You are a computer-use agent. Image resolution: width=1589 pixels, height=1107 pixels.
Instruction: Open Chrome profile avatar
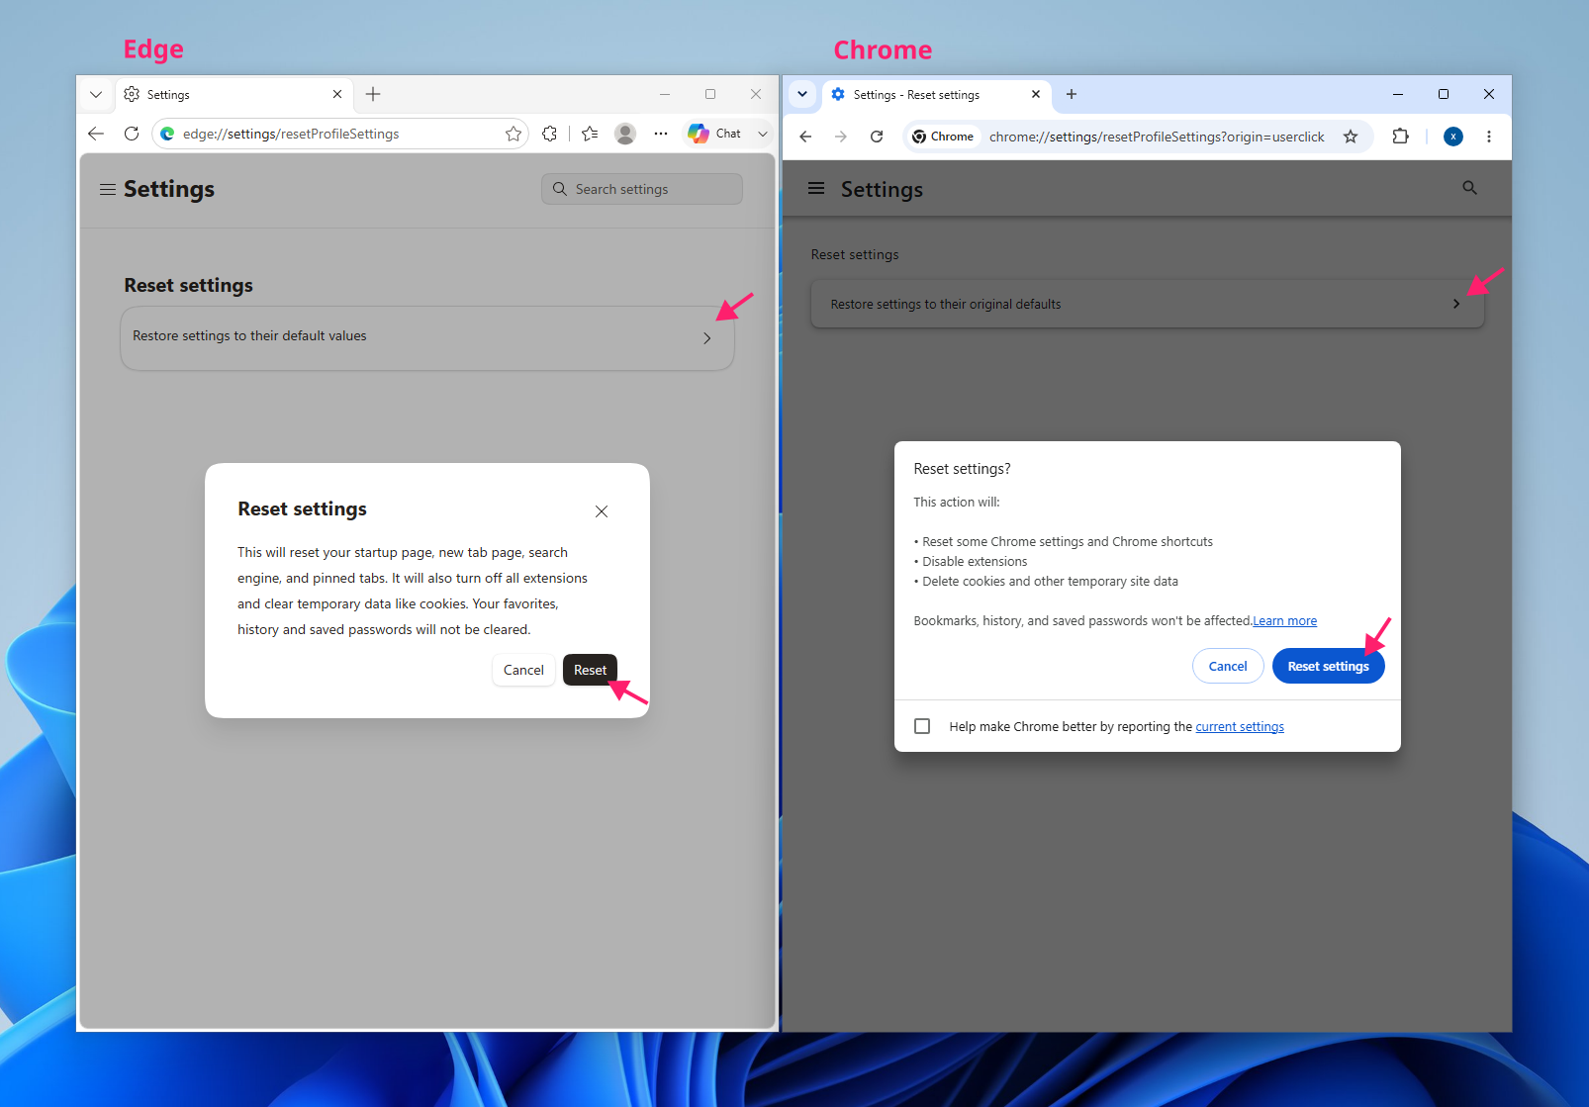1453,137
